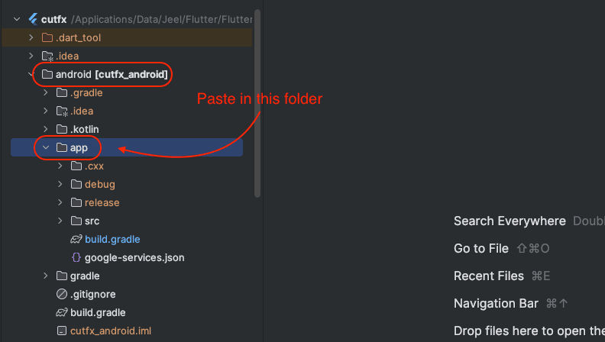Select the debug folder
The width and height of the screenshot is (605, 342).
99,184
